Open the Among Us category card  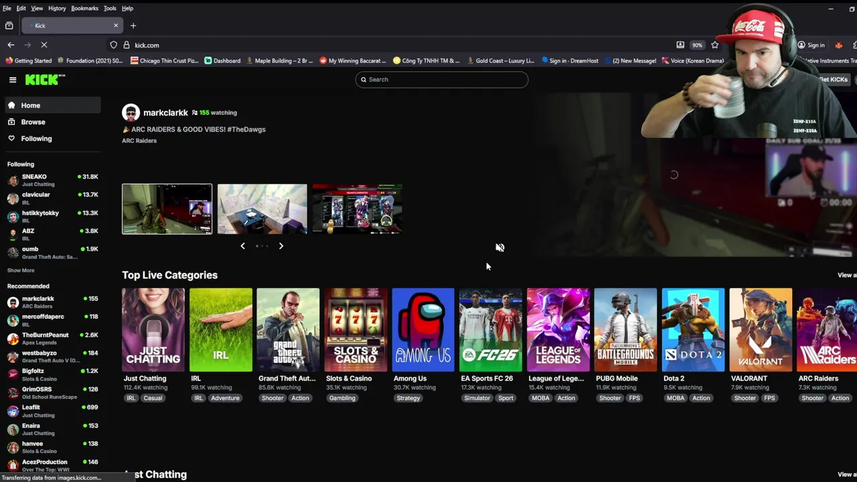pos(423,330)
